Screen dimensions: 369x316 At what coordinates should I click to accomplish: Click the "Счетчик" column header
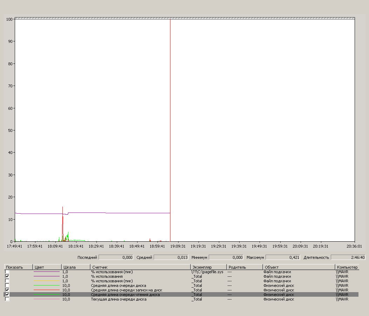(140, 267)
